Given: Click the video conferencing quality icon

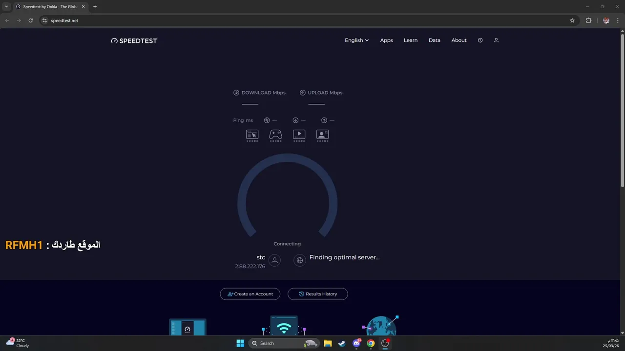Looking at the screenshot, I should click(x=322, y=135).
